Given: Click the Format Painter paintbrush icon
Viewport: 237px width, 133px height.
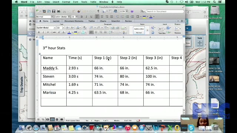Looking at the screenshot, I should [x=79, y=11].
